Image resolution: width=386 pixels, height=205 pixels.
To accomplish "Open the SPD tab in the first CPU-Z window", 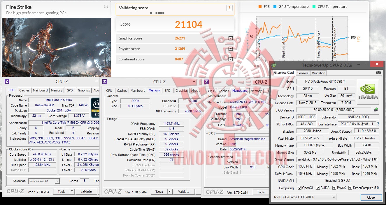I will coord(70,90).
